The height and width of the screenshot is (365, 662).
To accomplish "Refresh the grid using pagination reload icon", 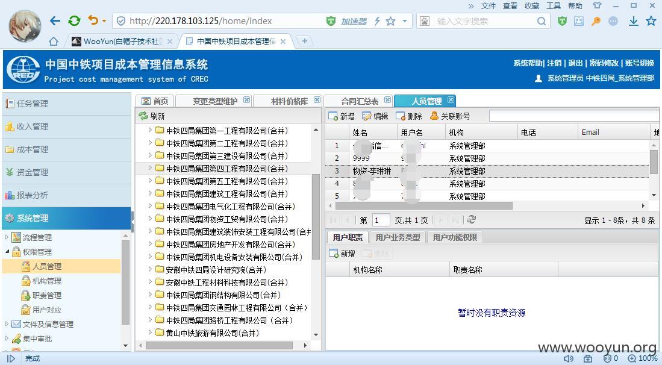I will pyautogui.click(x=472, y=219).
